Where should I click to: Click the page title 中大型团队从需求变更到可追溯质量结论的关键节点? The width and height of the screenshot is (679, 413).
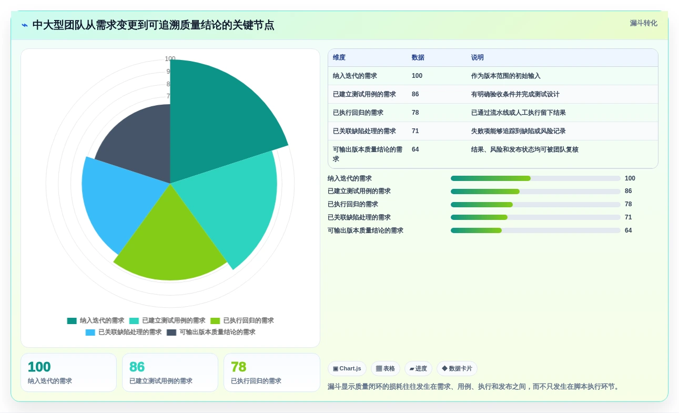(153, 25)
